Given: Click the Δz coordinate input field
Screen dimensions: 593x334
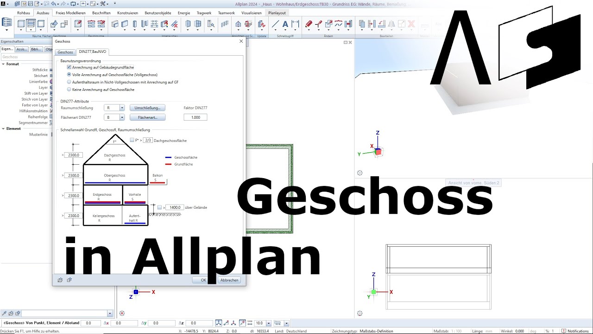Looking at the screenshot, I should coord(200,323).
